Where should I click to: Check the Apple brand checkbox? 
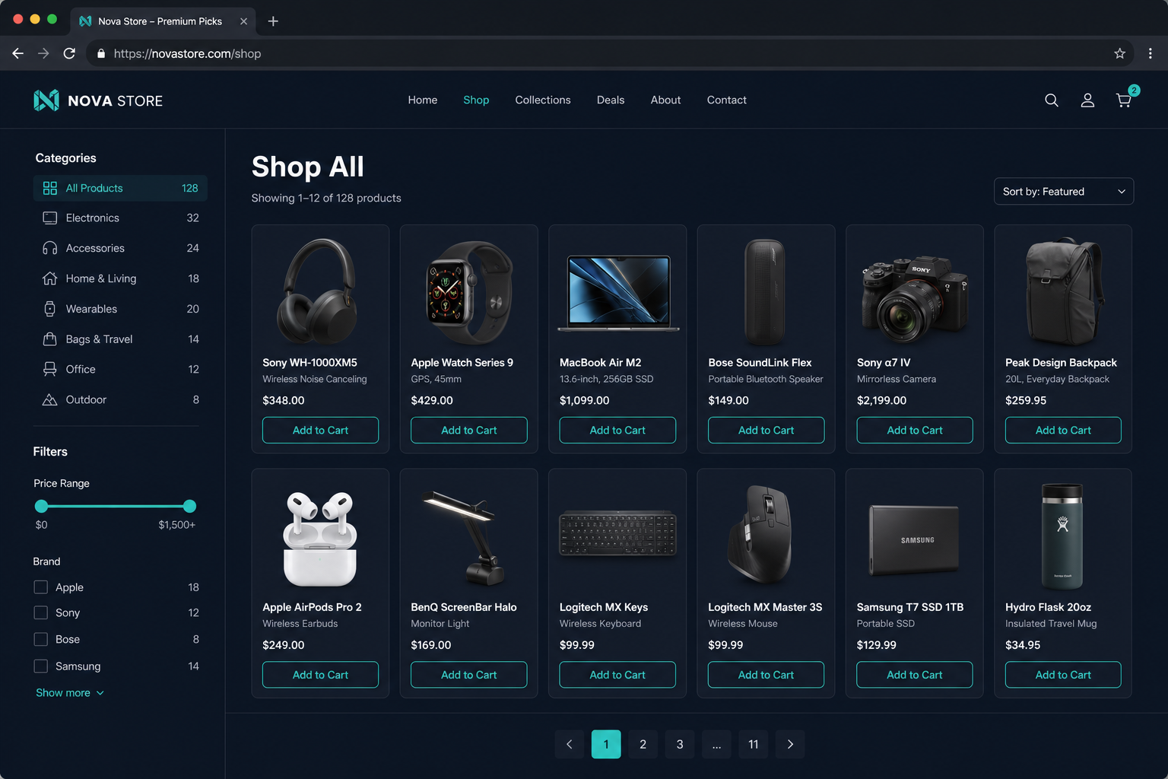[41, 587]
